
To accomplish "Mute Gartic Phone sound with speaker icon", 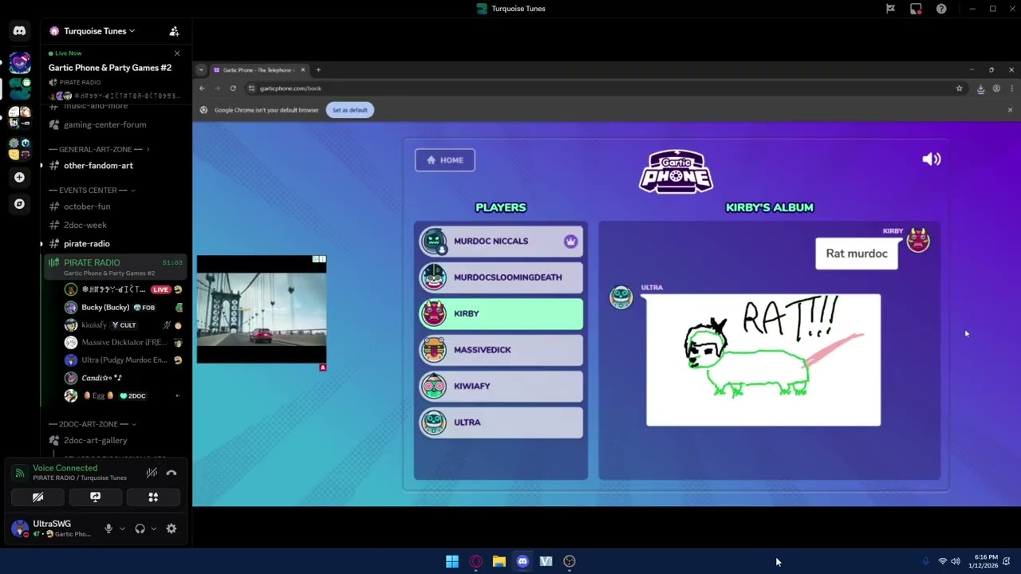I will pyautogui.click(x=932, y=159).
